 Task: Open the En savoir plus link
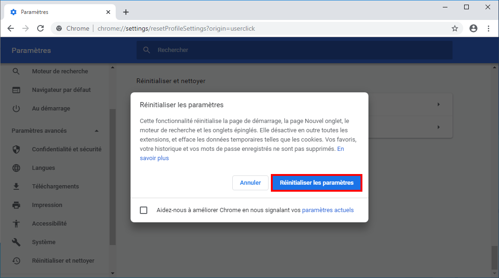tap(154, 158)
